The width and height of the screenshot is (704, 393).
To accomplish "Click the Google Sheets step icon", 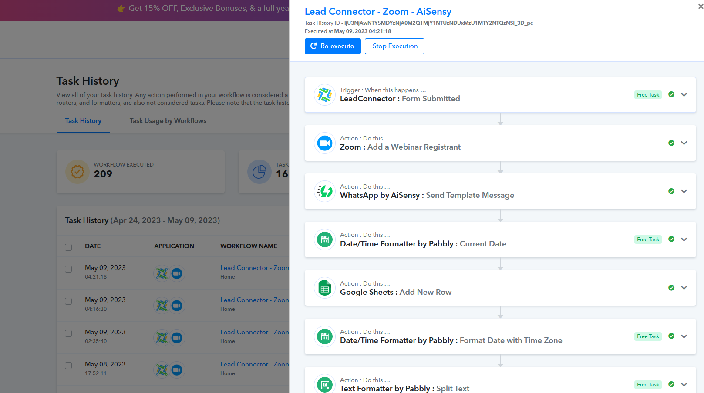I will [325, 288].
